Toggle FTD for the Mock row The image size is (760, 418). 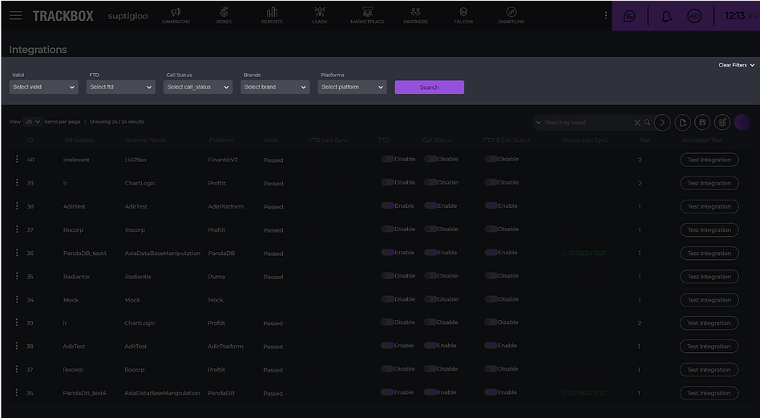point(387,299)
